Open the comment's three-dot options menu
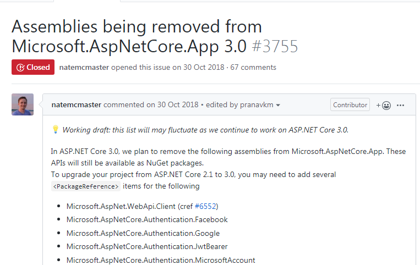This screenshot has height=265, width=420. pos(401,105)
